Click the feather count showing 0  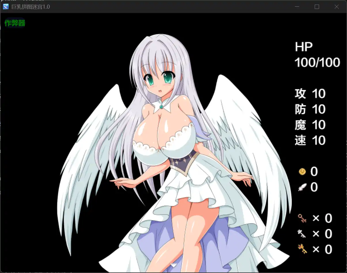tap(314, 187)
